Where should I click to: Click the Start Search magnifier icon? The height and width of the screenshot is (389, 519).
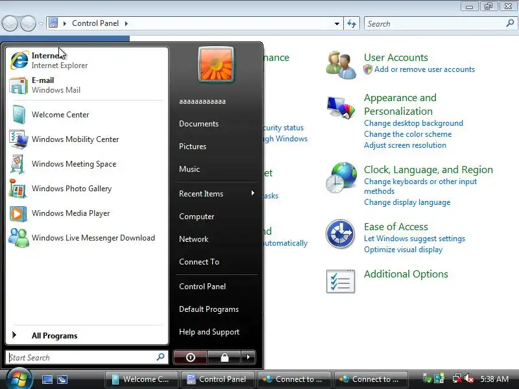pyautogui.click(x=160, y=357)
